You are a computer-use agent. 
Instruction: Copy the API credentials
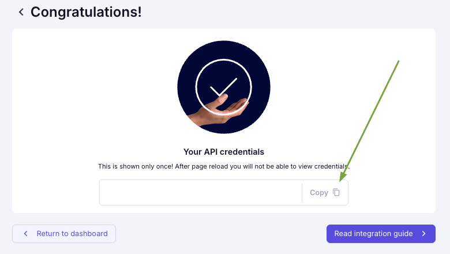tap(325, 193)
